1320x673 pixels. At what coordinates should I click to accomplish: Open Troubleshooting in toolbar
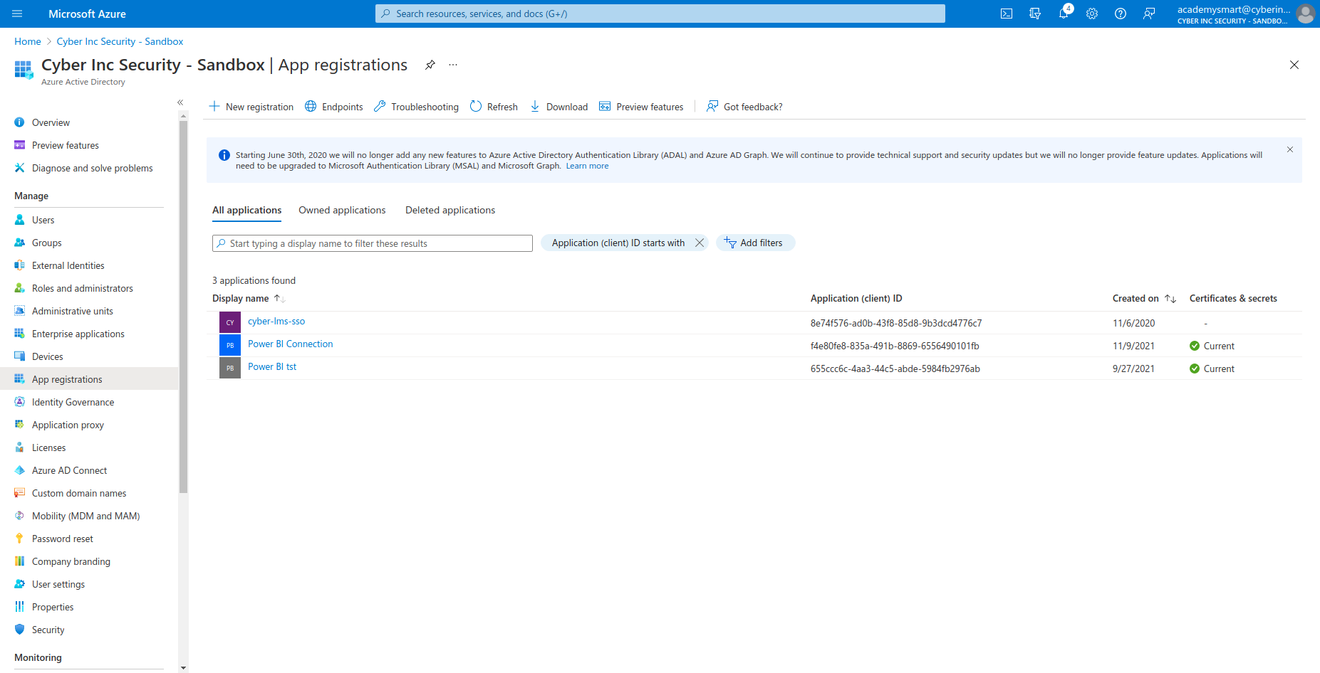point(416,107)
